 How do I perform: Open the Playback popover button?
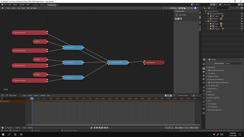click(x=10, y=128)
